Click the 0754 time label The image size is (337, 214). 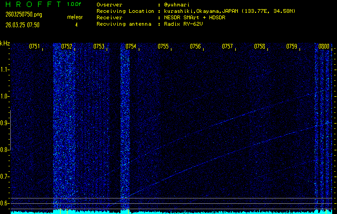point(131,47)
